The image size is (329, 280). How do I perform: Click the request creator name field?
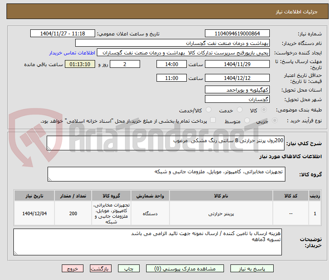pyautogui.click(x=183, y=53)
